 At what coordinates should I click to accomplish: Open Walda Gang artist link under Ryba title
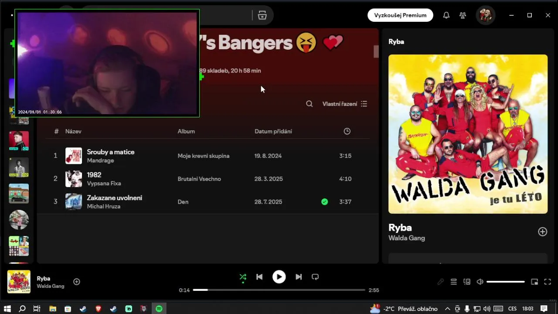pyautogui.click(x=407, y=238)
